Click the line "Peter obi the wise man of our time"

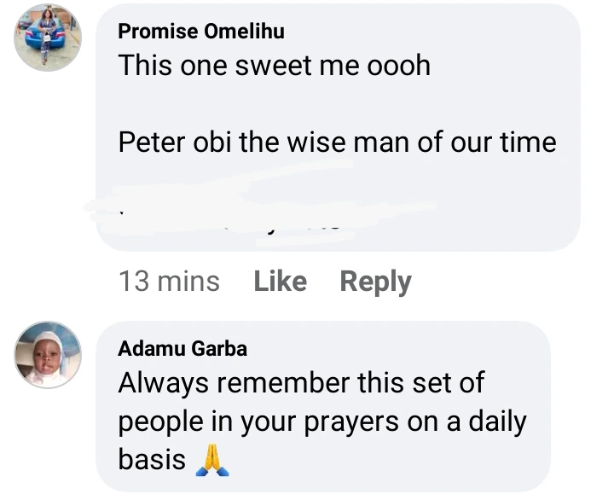pos(337,142)
